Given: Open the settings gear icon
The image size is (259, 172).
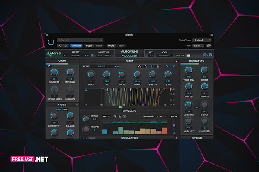Looking at the screenshot, I should point(205,55).
